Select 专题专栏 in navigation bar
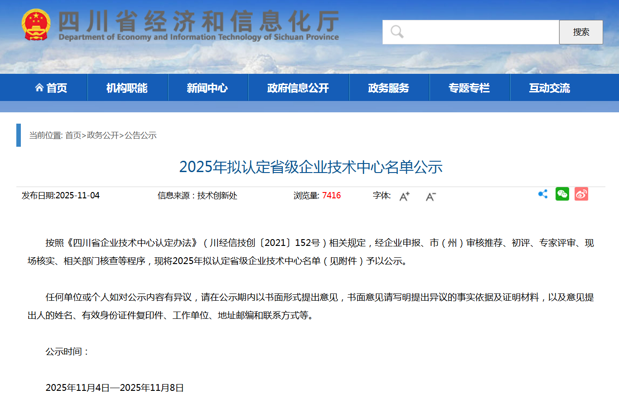Image resolution: width=619 pixels, height=399 pixels. (x=469, y=88)
